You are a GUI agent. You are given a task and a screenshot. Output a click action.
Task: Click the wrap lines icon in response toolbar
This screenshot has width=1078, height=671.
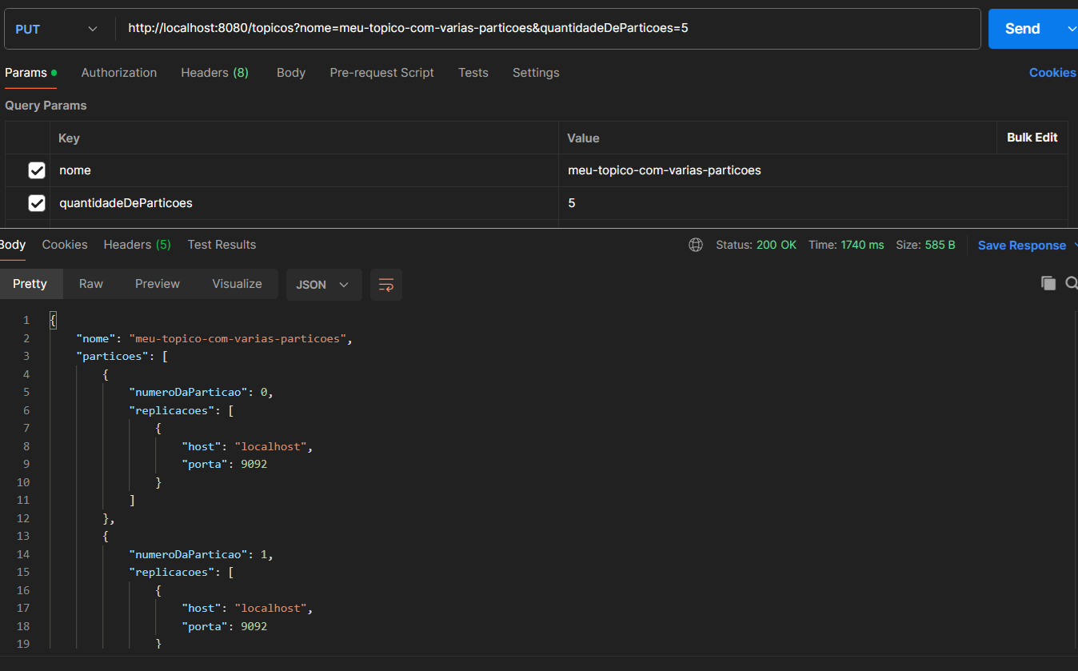[386, 285]
